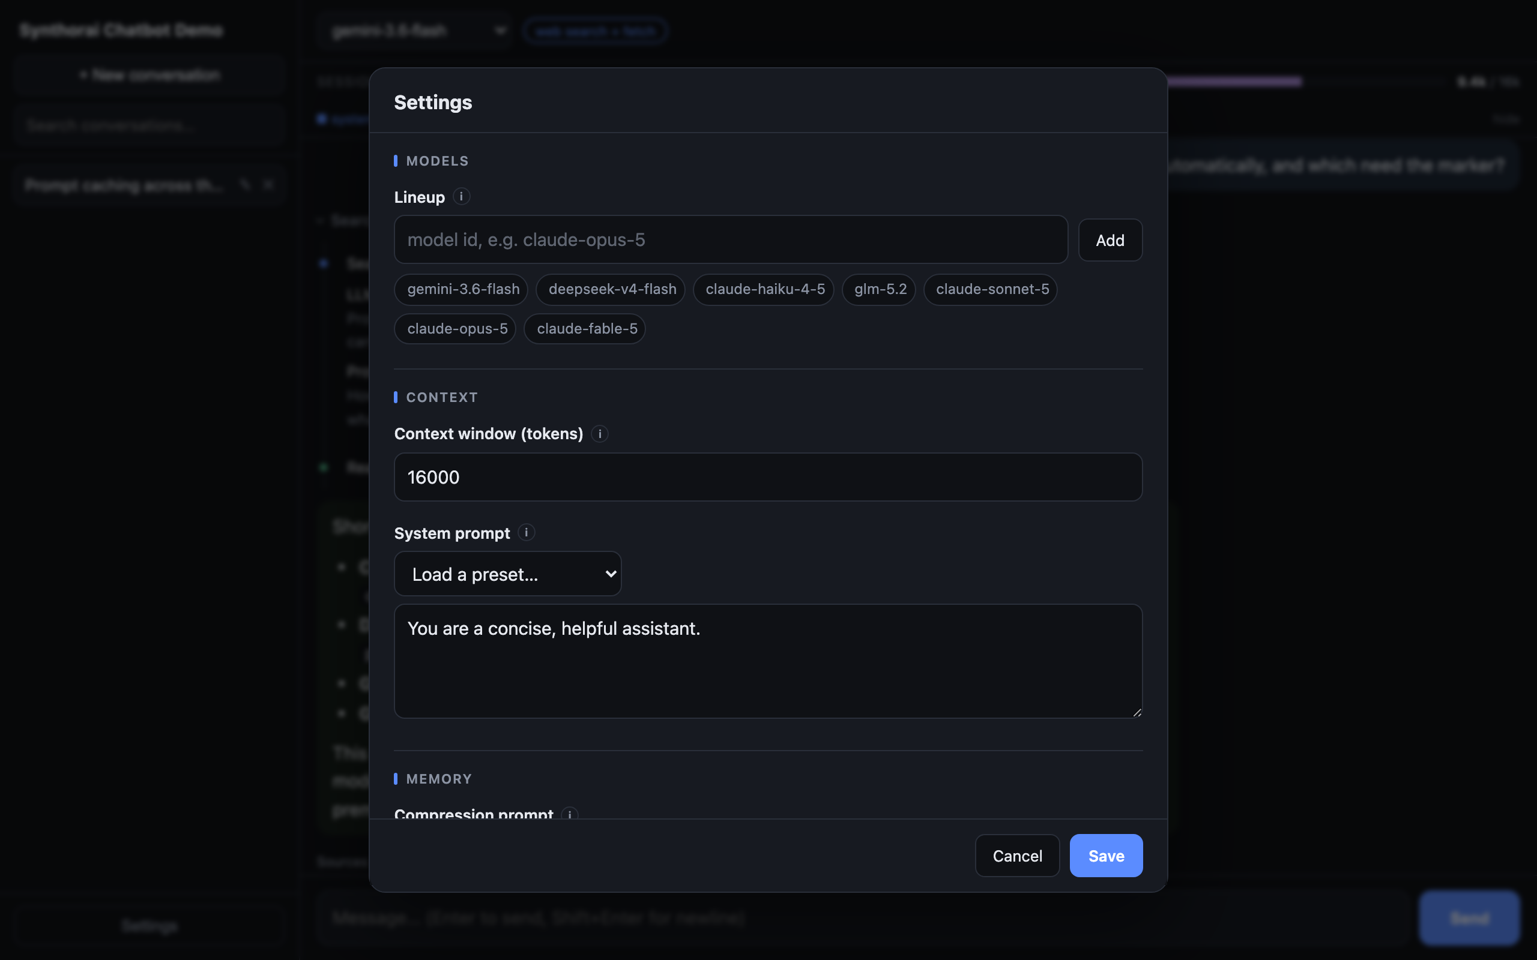
Task: Cancel the Settings dialog
Action: point(1018,856)
